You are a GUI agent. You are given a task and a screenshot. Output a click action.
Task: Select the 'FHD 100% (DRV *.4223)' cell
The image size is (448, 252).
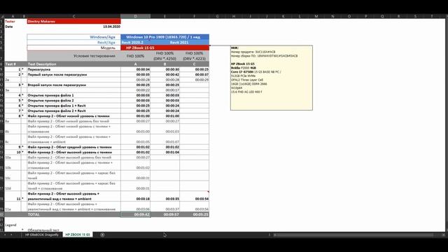[x=195, y=56]
